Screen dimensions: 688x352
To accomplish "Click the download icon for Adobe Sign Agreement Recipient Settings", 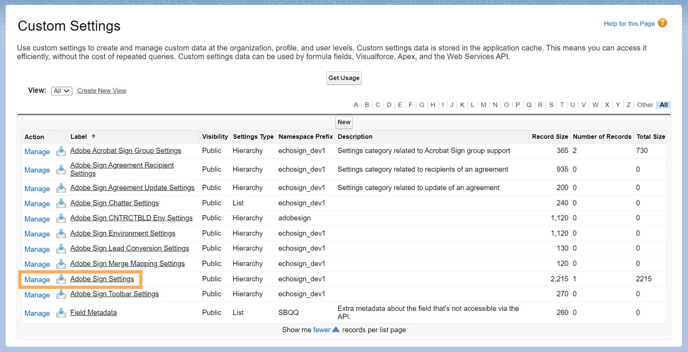I will pos(61,169).
